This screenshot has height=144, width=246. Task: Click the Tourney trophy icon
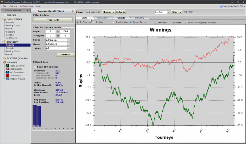[x=5, y=42]
